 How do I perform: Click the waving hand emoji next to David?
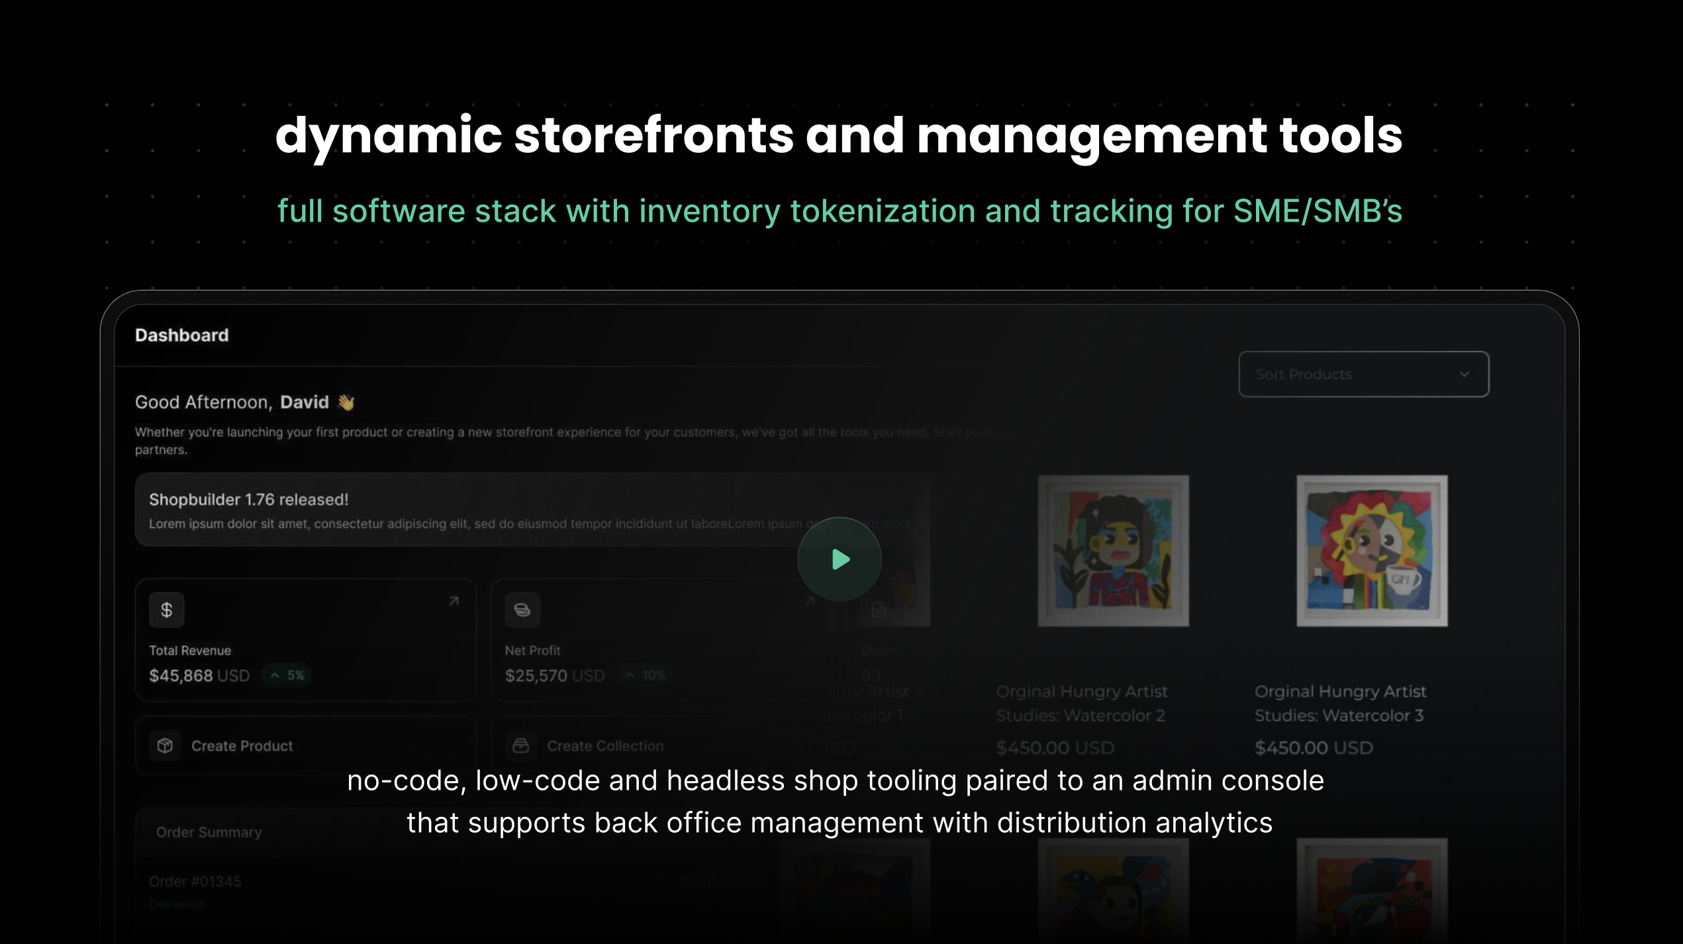[x=346, y=402]
